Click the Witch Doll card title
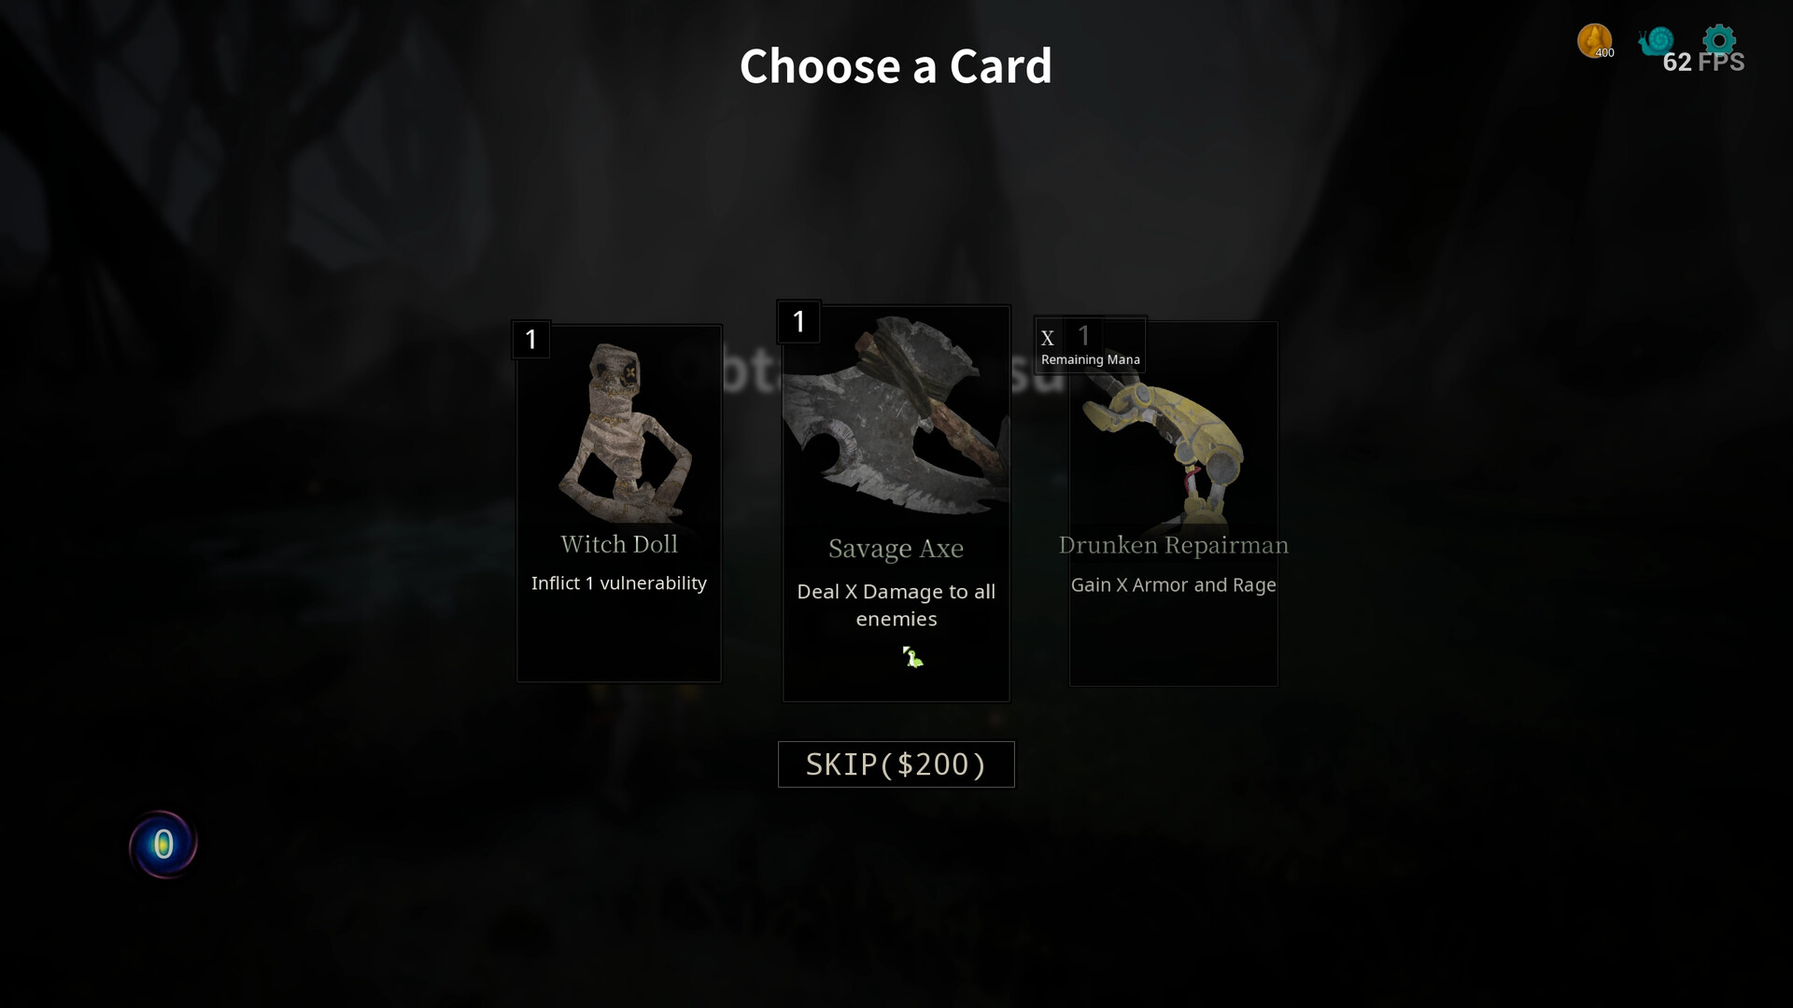This screenshot has height=1008, width=1793. coord(619,544)
